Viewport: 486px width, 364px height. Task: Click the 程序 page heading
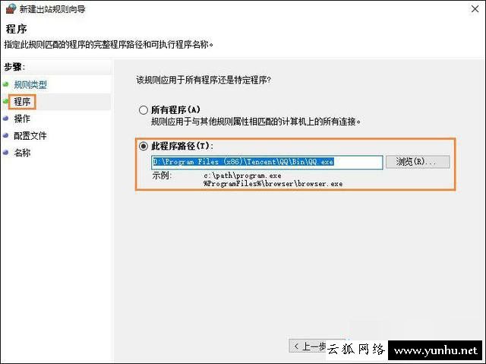tap(17, 29)
